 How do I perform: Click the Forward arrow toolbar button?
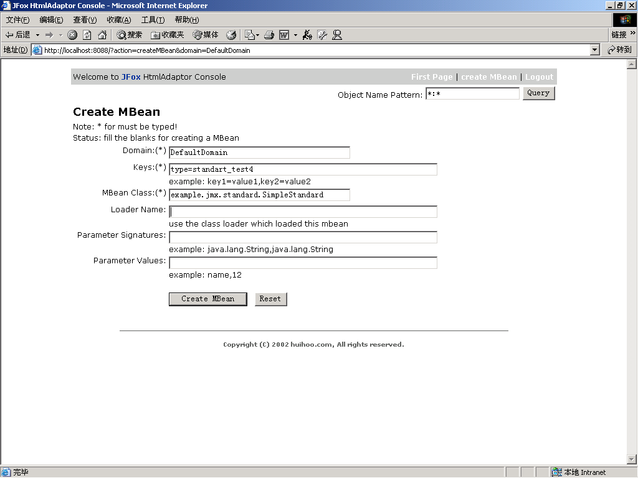(49, 35)
